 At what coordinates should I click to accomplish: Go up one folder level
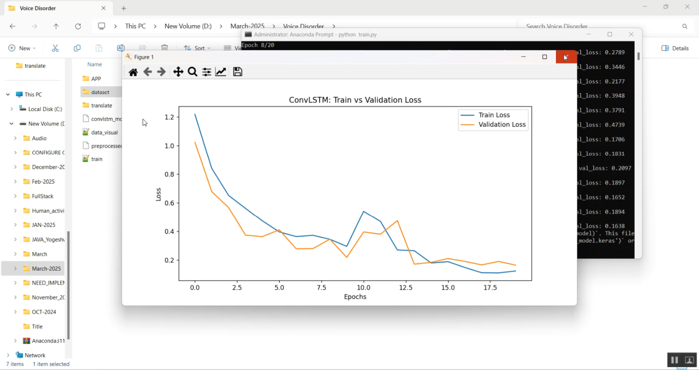[56, 27]
